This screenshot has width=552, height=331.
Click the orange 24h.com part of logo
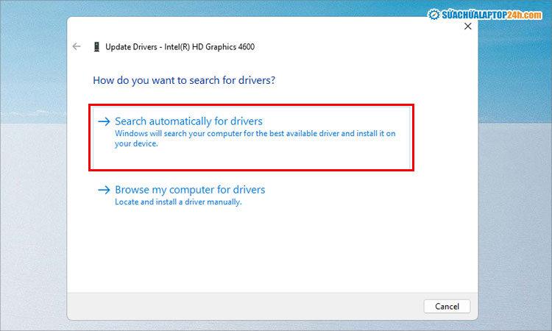coord(524,15)
